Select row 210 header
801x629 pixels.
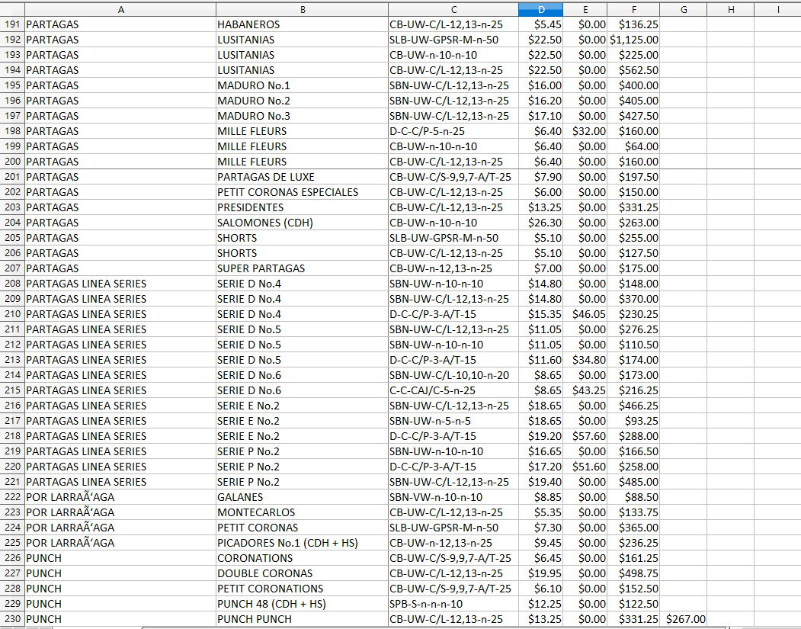tap(12, 313)
